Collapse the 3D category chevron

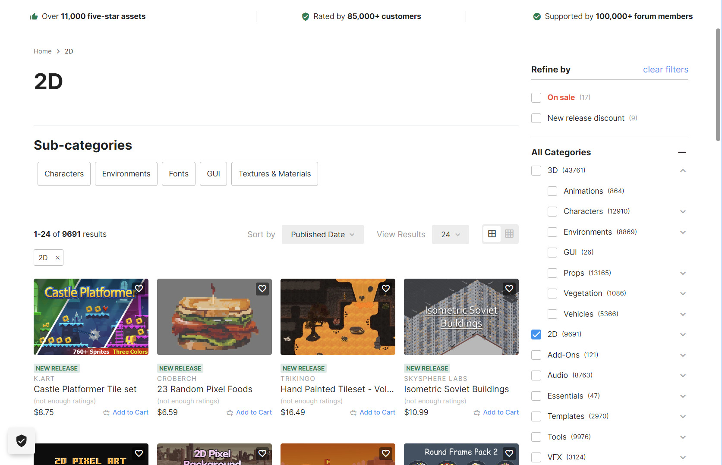(x=683, y=170)
